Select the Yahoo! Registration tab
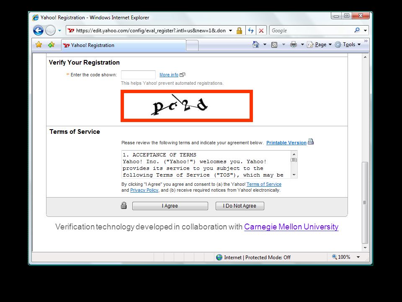Screen dimensions: 402x302 pos(124,45)
